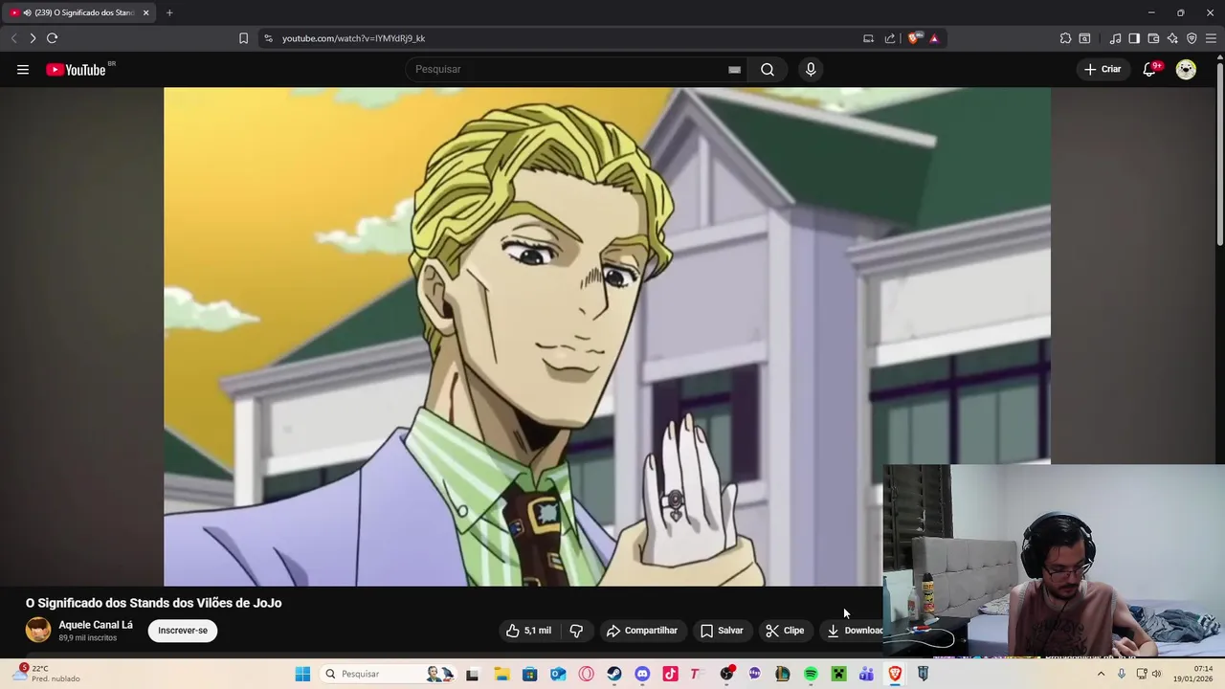Toggle the browser sidebar panel
The width and height of the screenshot is (1225, 689).
(1134, 38)
